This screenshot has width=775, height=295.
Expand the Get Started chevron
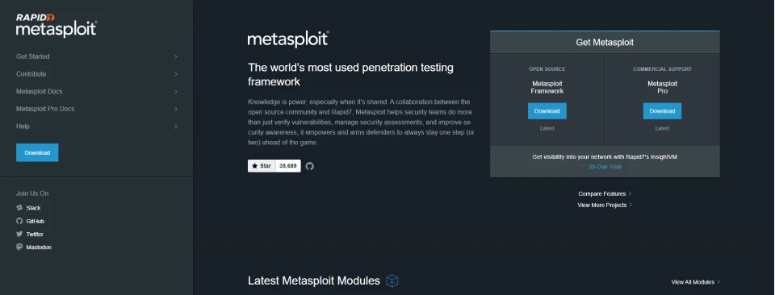(x=175, y=56)
